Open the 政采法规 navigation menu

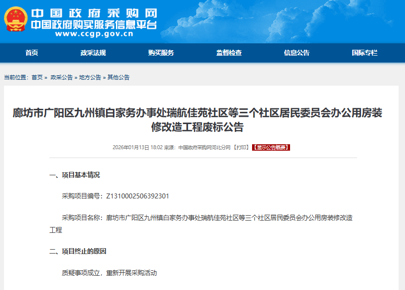point(93,53)
